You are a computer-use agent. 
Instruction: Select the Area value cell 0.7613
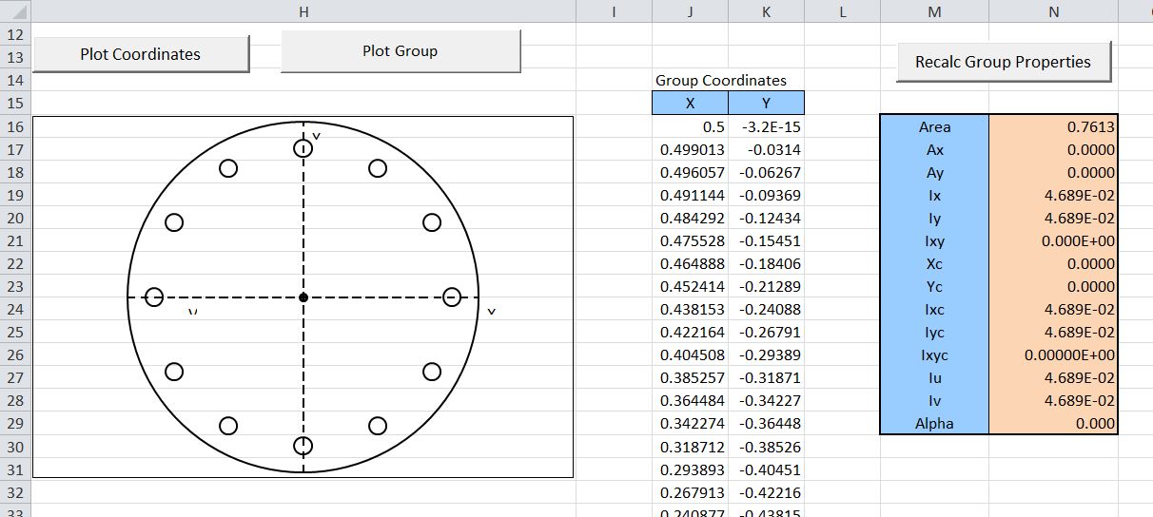point(1053,127)
